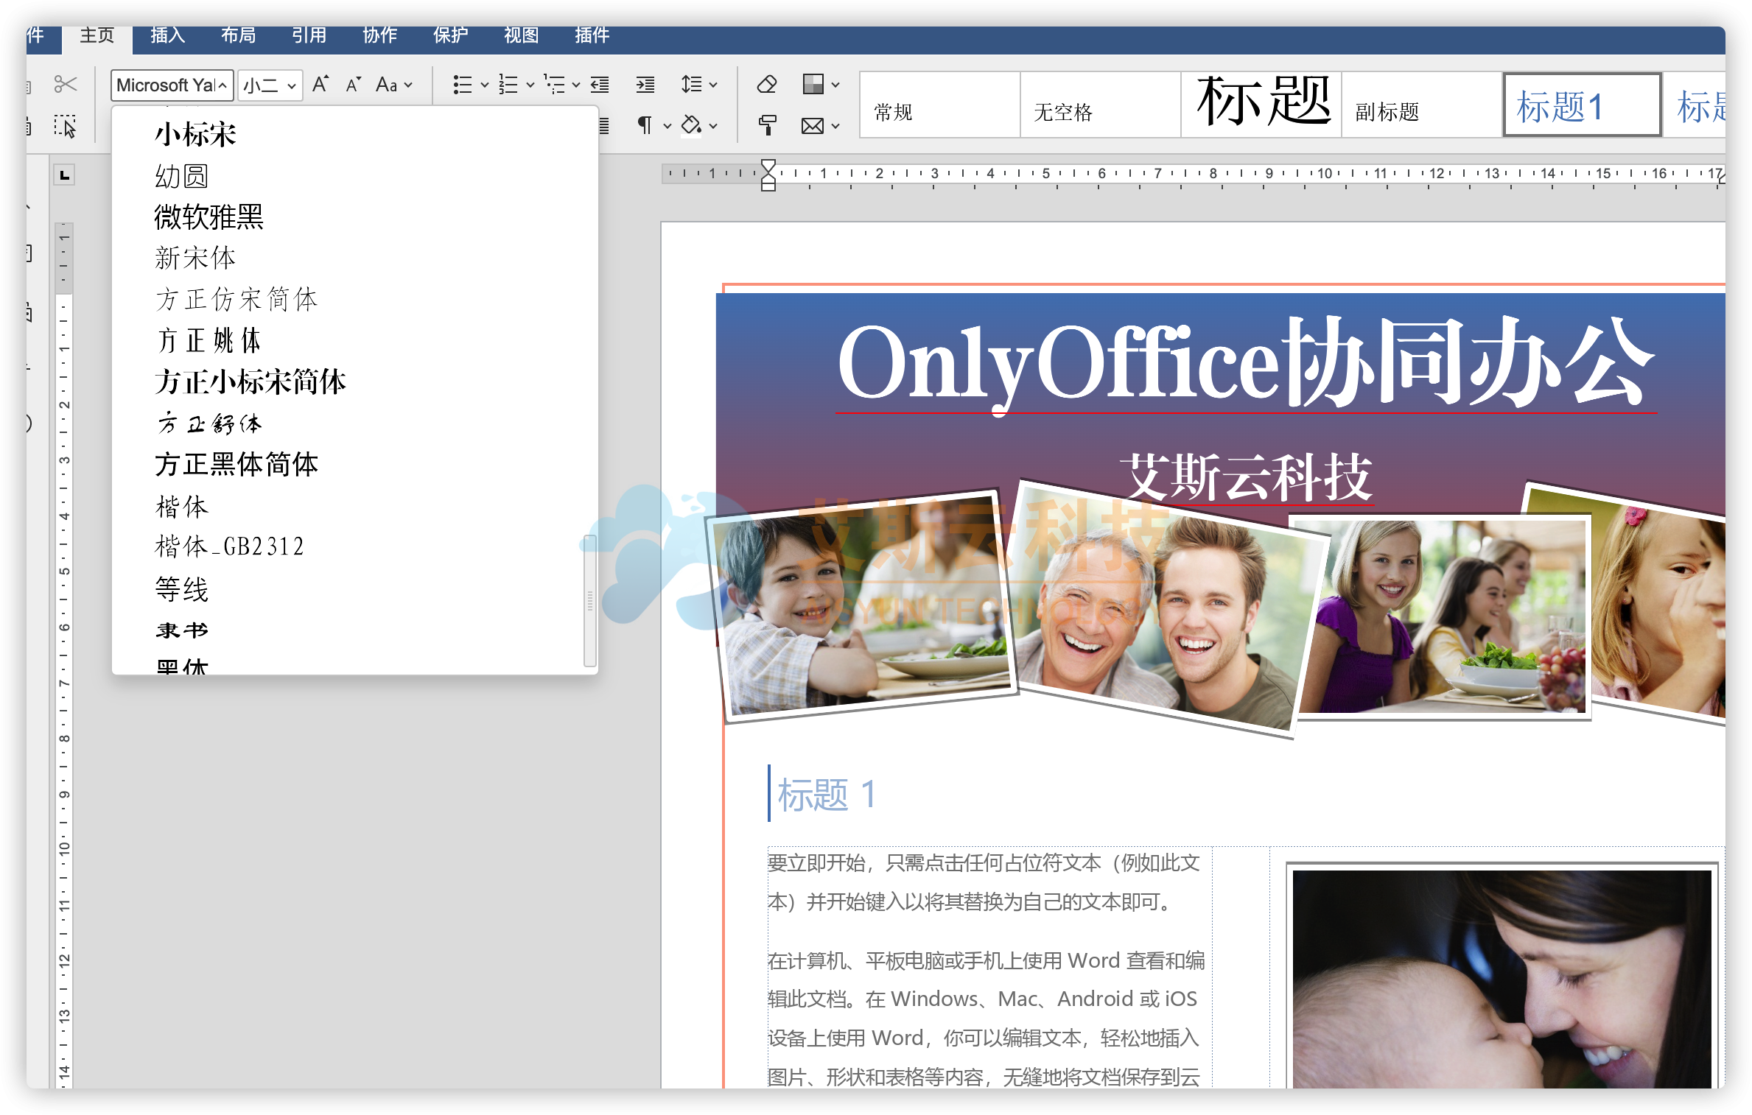Click the paint bucket shading color
The image size is (1752, 1115).
(691, 126)
